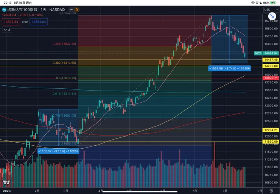Select the yellow 14487.48 price line label
280x194 pixels.
(x=271, y=60)
